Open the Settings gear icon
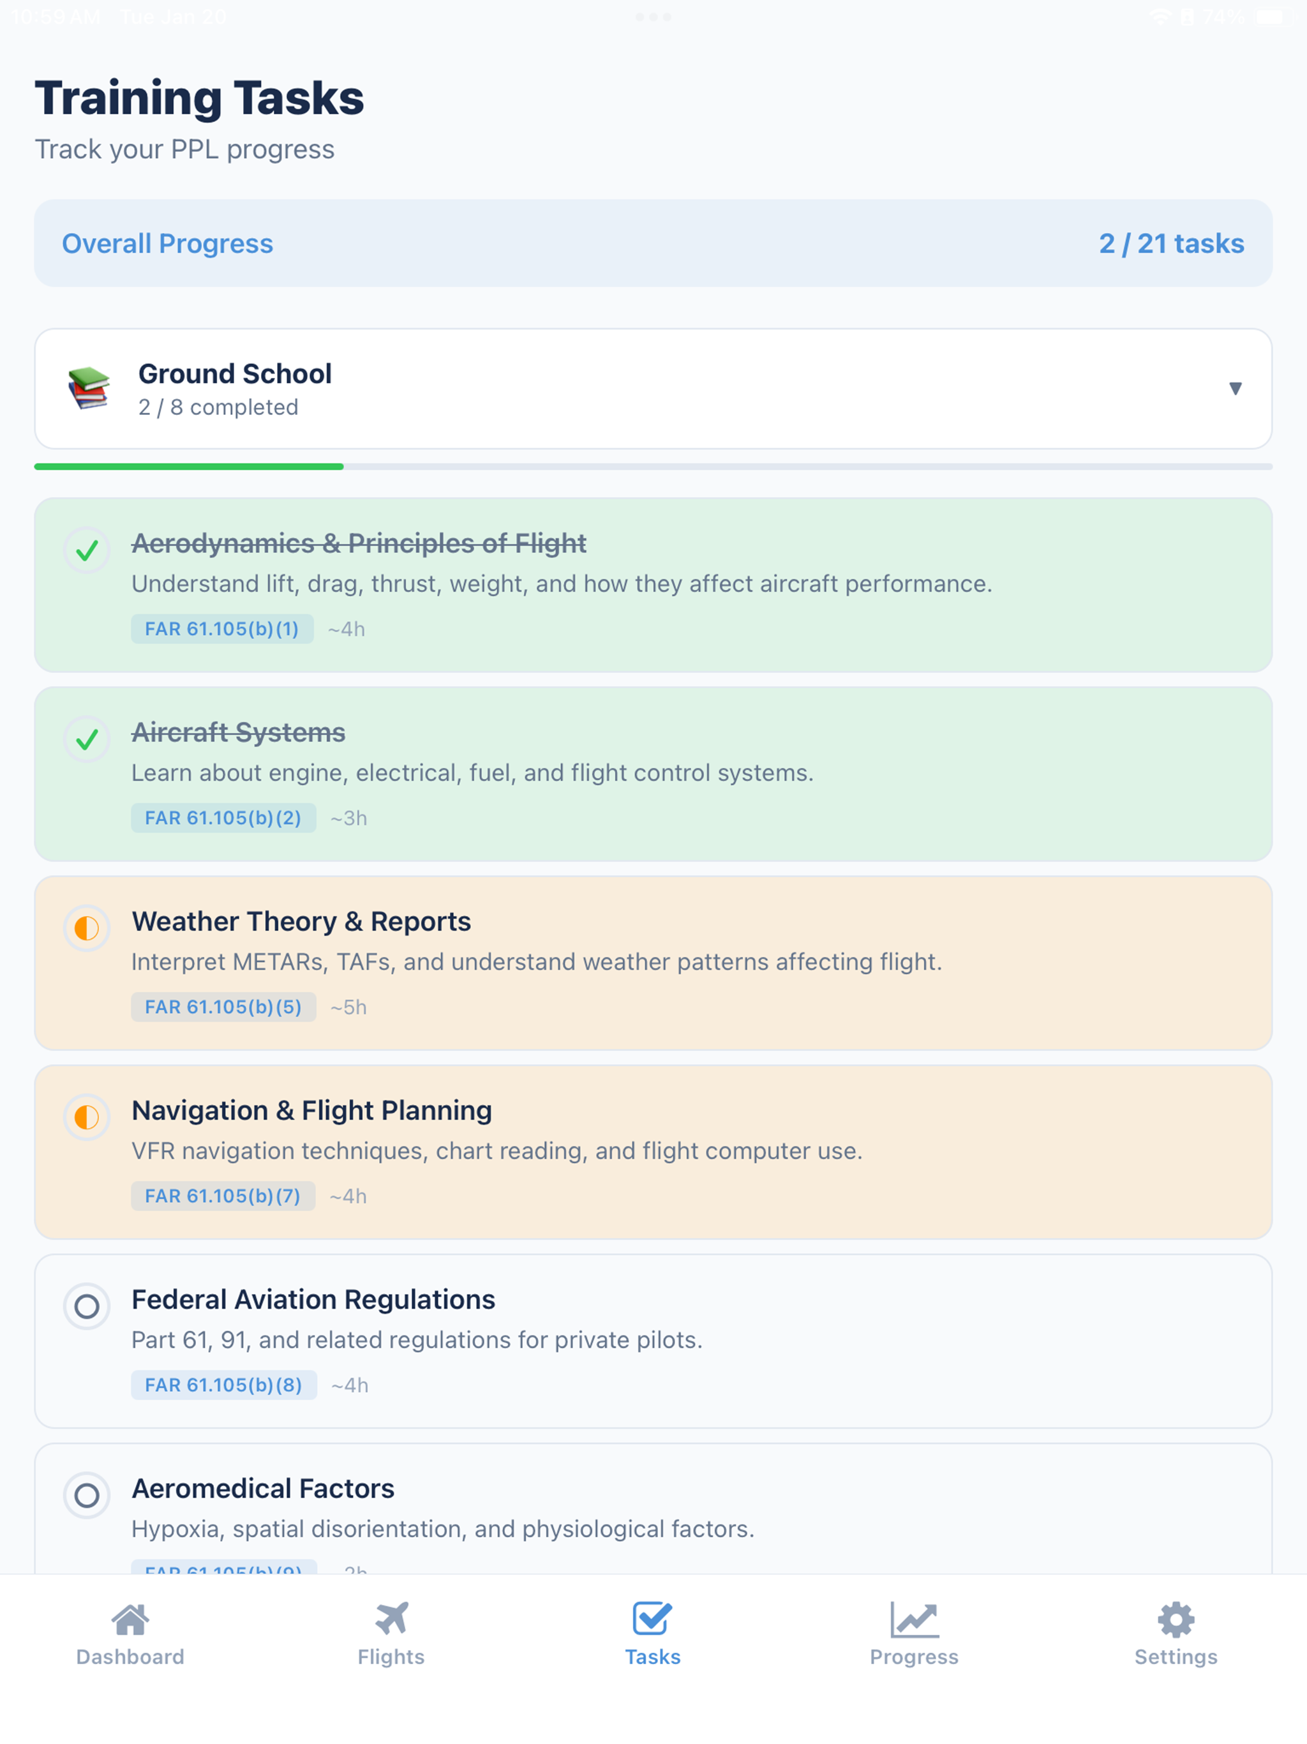 click(1176, 1620)
